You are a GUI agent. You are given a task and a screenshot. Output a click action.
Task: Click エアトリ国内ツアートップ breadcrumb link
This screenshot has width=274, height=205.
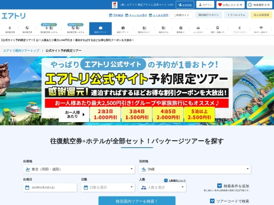(21, 51)
